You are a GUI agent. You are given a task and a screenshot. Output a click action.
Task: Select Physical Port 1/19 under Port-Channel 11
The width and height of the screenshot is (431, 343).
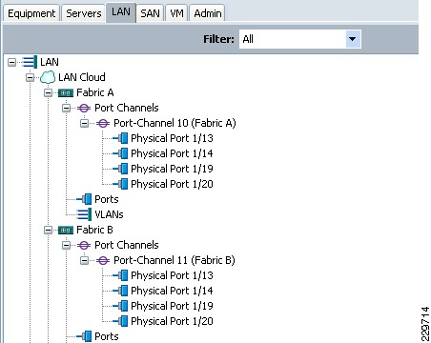172,306
